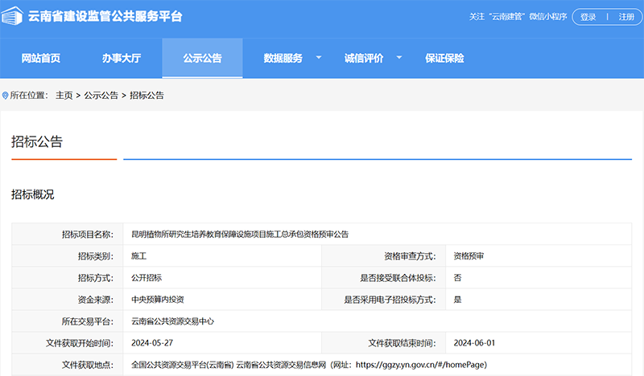Click the ggzy.yn.gov.cn website address
The width and height of the screenshot is (644, 376).
click(420, 364)
